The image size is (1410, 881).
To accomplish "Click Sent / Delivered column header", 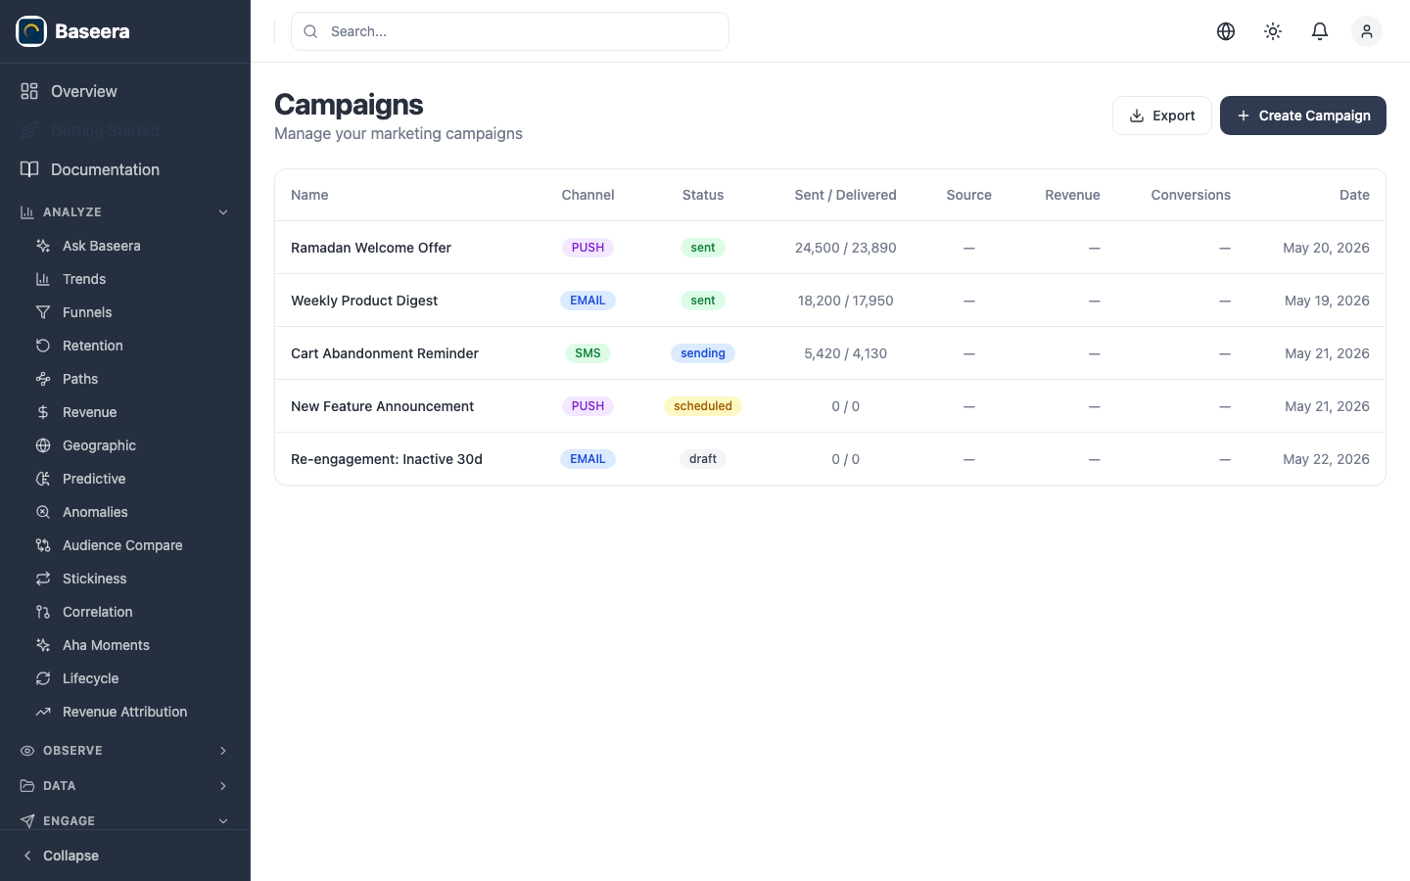I will [846, 195].
